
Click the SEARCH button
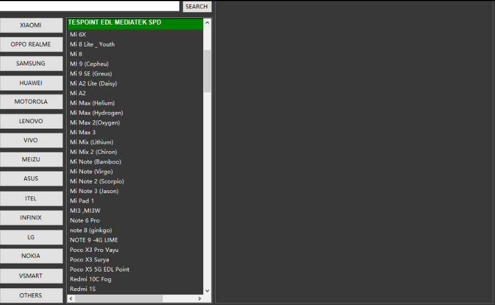click(x=197, y=7)
